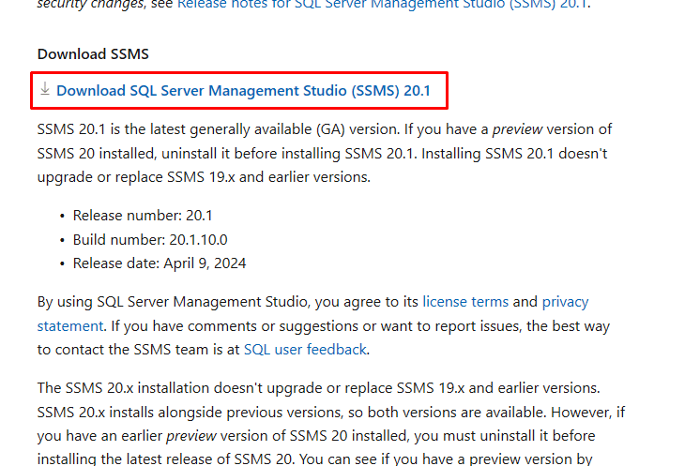Select 'Release number: 20.1' bullet text

click(143, 216)
